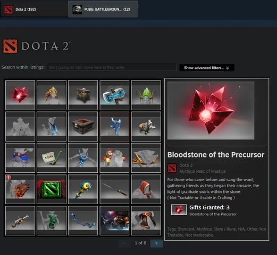Select the flintlock pistol item
The height and width of the screenshot is (255, 277).
[20, 221]
